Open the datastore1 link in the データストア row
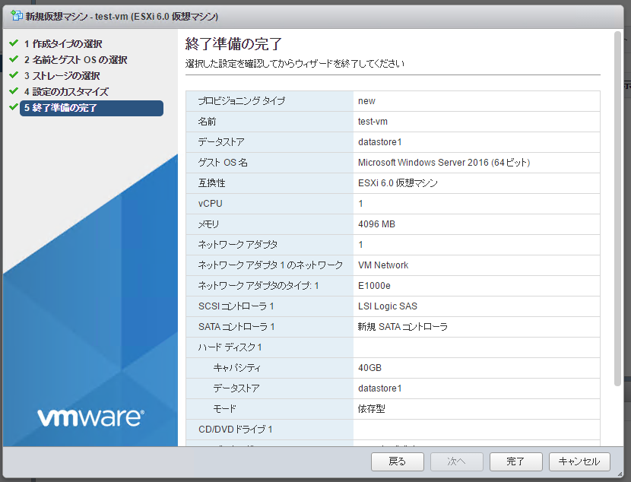This screenshot has height=482, width=631. point(379,141)
